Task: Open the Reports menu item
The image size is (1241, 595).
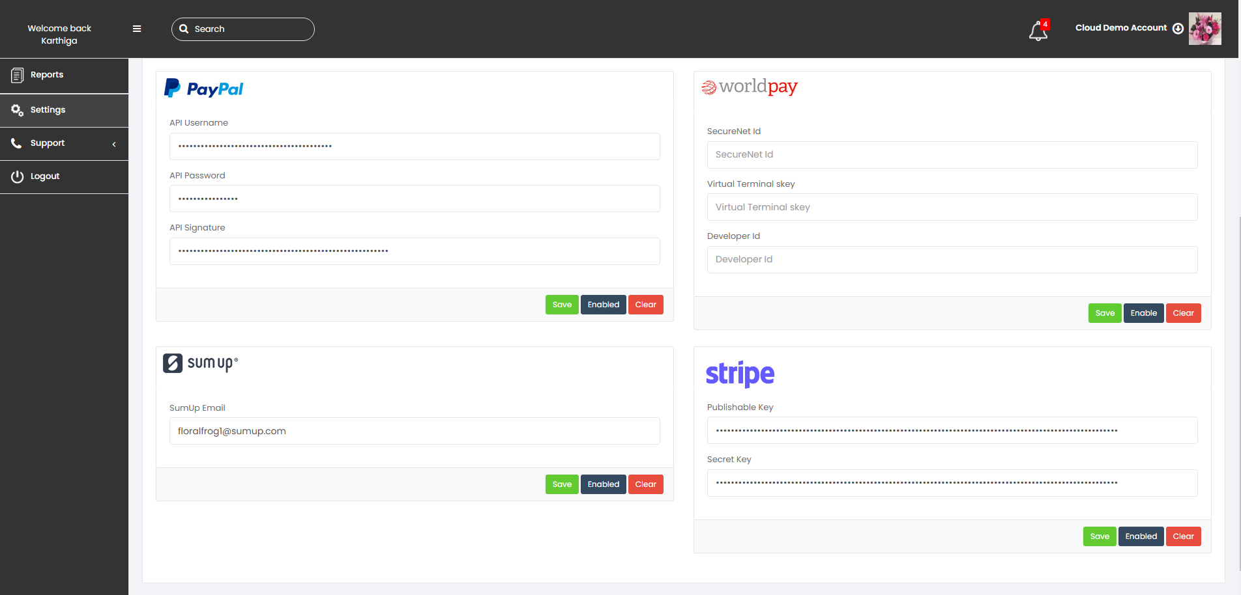Action: [x=47, y=75]
